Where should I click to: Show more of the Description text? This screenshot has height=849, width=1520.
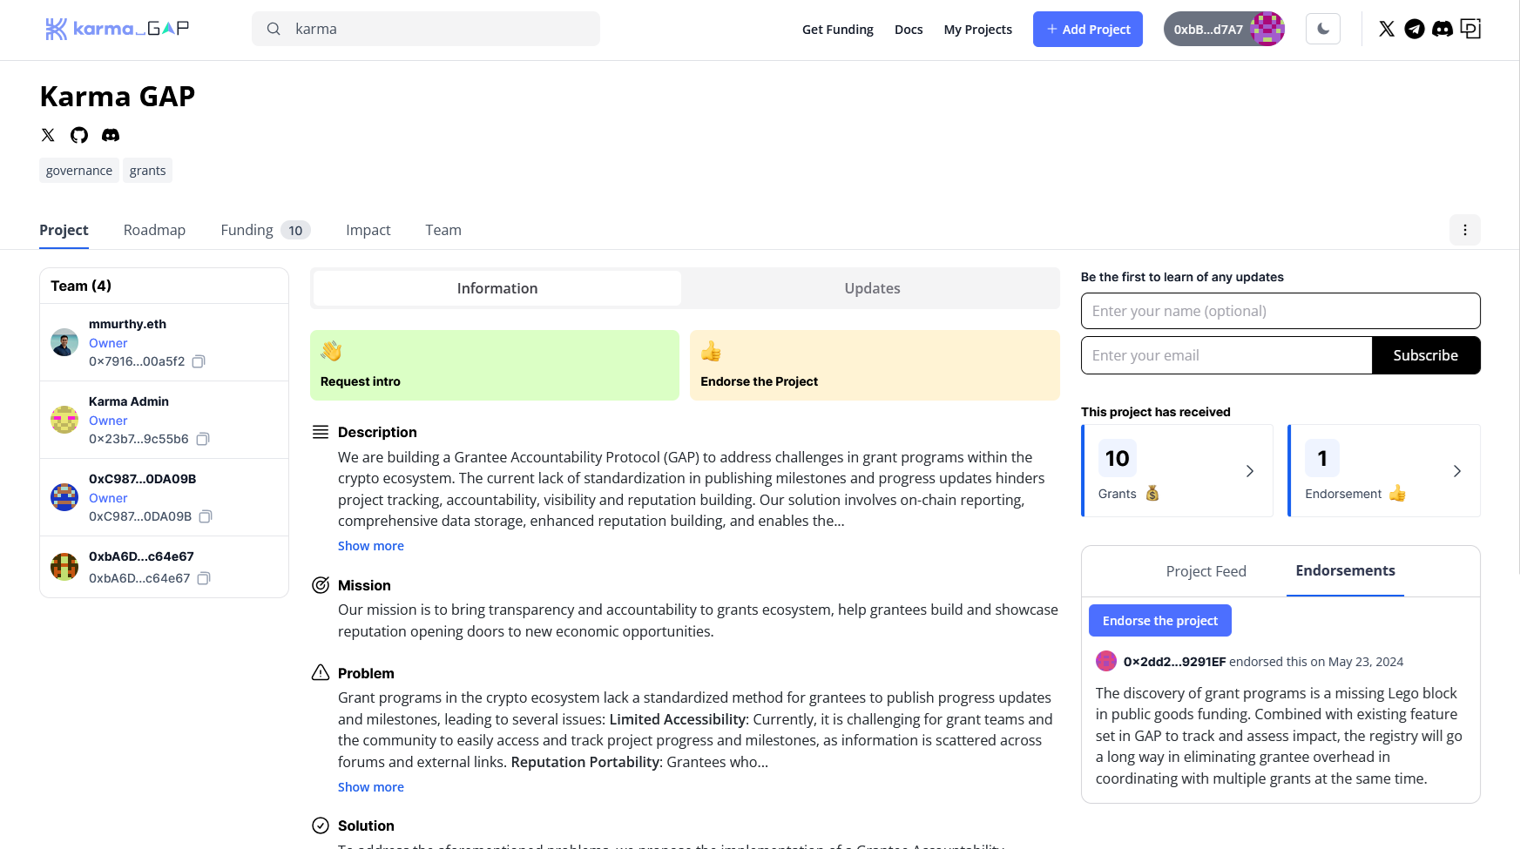click(371, 546)
